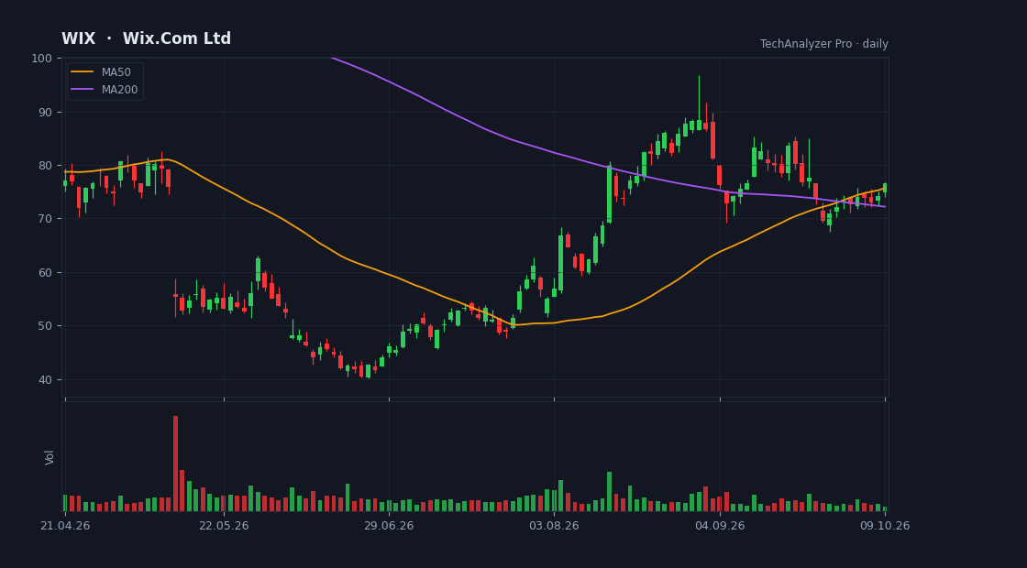Click the date label "09.10.26"
The width and height of the screenshot is (1027, 568).
tap(885, 526)
